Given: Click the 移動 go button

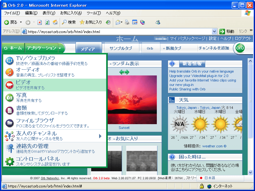Looking at the screenshot, I should [227, 32].
